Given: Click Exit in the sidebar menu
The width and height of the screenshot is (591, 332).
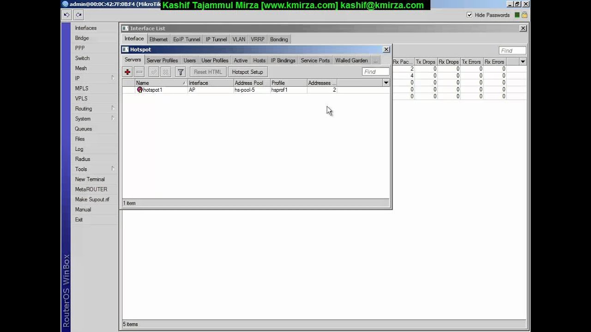Looking at the screenshot, I should point(79,219).
